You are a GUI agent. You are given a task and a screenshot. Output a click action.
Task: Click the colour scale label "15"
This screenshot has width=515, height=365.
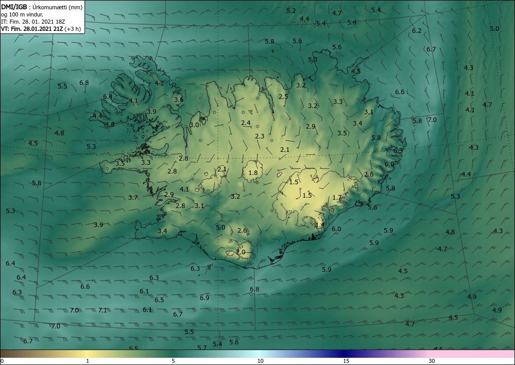pyautogui.click(x=346, y=361)
